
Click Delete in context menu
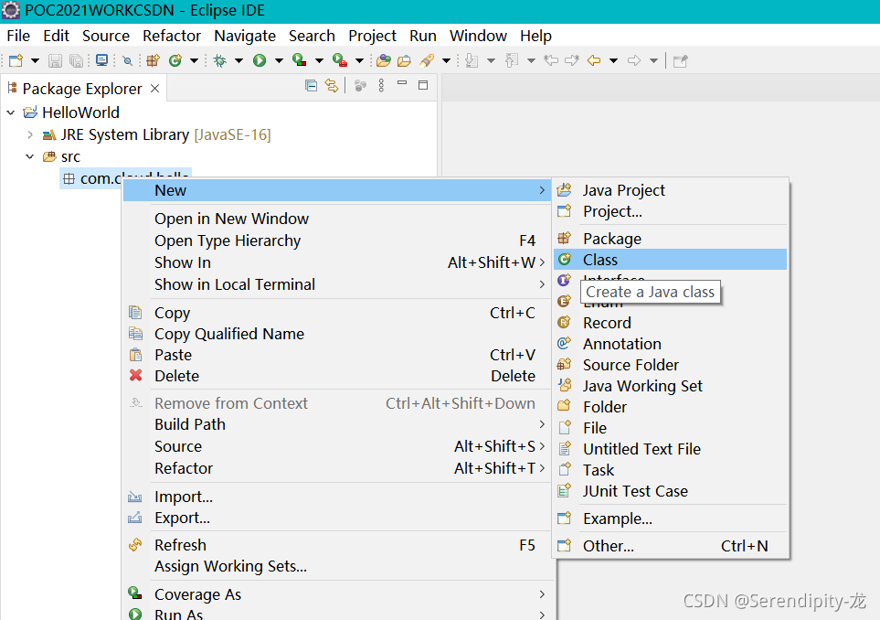click(336, 376)
